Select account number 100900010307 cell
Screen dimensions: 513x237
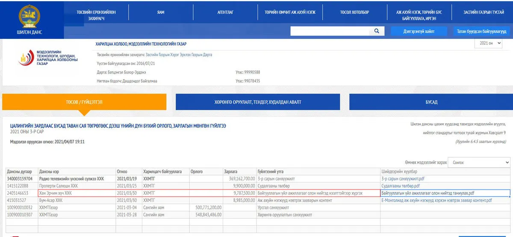pyautogui.click(x=21, y=215)
